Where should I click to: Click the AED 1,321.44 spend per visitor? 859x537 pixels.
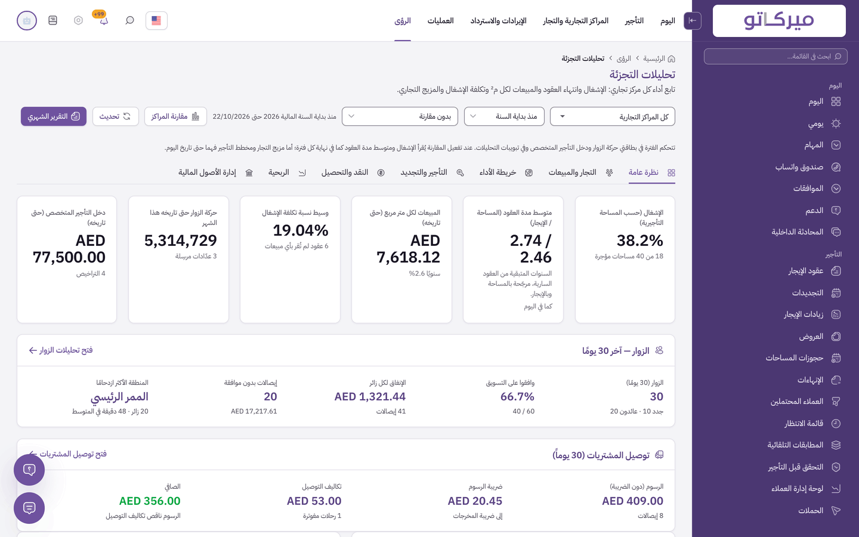coord(370,397)
